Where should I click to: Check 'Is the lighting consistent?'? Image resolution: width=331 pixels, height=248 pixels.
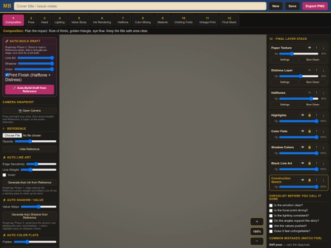271,216
